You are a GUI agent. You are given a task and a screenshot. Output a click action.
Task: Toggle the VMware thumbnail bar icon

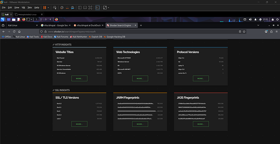point(85,8)
